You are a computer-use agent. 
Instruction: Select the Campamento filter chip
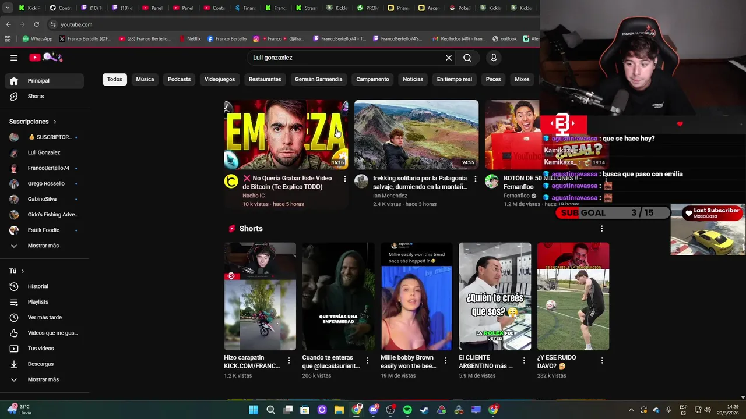372,79
